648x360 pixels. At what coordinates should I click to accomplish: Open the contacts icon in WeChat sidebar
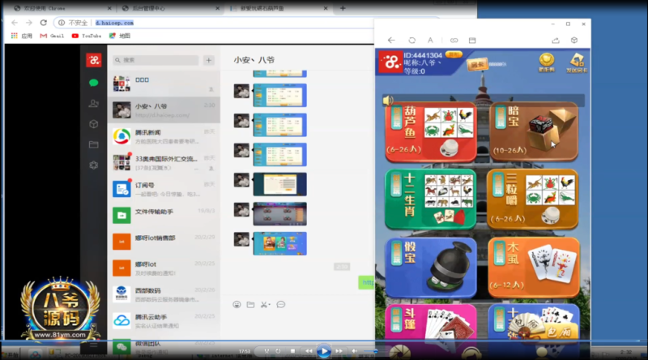[x=94, y=103]
